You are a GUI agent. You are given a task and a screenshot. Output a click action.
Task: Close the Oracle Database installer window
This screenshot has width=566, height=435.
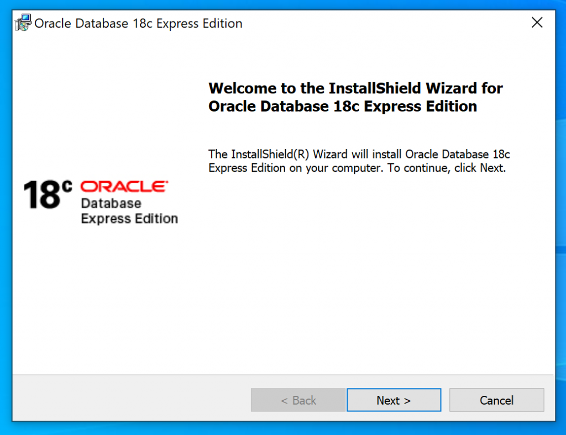pyautogui.click(x=537, y=23)
